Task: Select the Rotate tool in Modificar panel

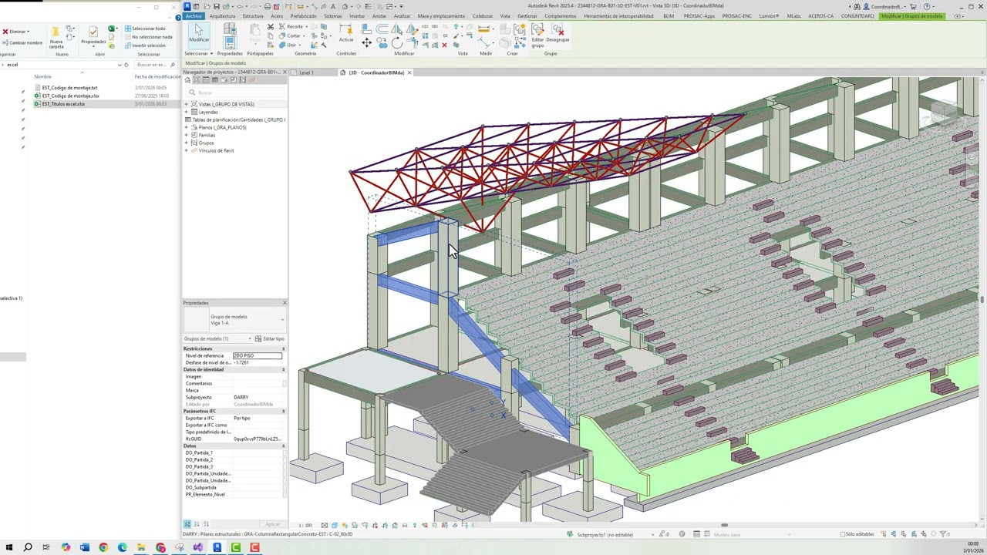Action: click(396, 43)
